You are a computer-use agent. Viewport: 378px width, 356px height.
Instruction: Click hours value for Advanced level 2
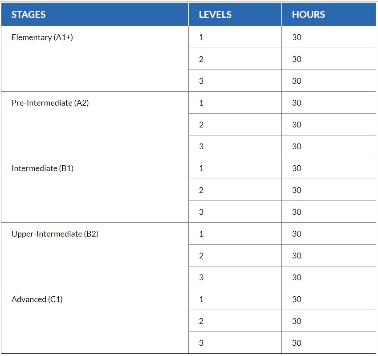tap(329, 321)
